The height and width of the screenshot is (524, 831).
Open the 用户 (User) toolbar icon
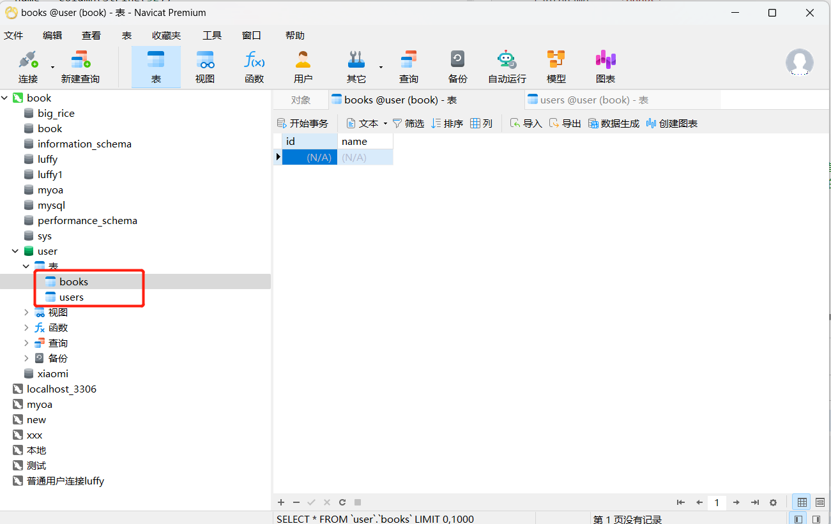(303, 67)
